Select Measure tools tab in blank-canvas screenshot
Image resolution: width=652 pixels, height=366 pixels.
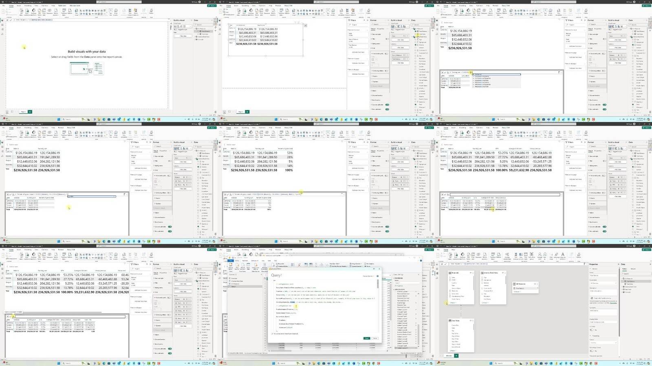(75, 6)
